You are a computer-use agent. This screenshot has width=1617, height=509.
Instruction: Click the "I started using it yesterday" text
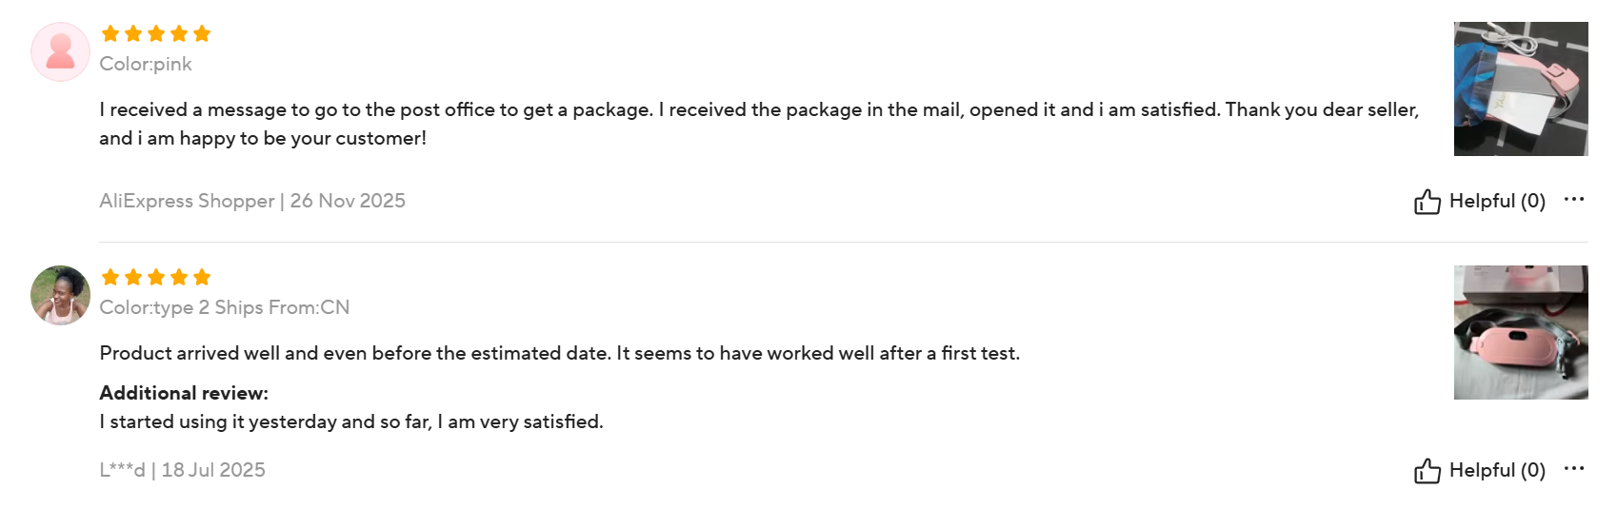351,421
